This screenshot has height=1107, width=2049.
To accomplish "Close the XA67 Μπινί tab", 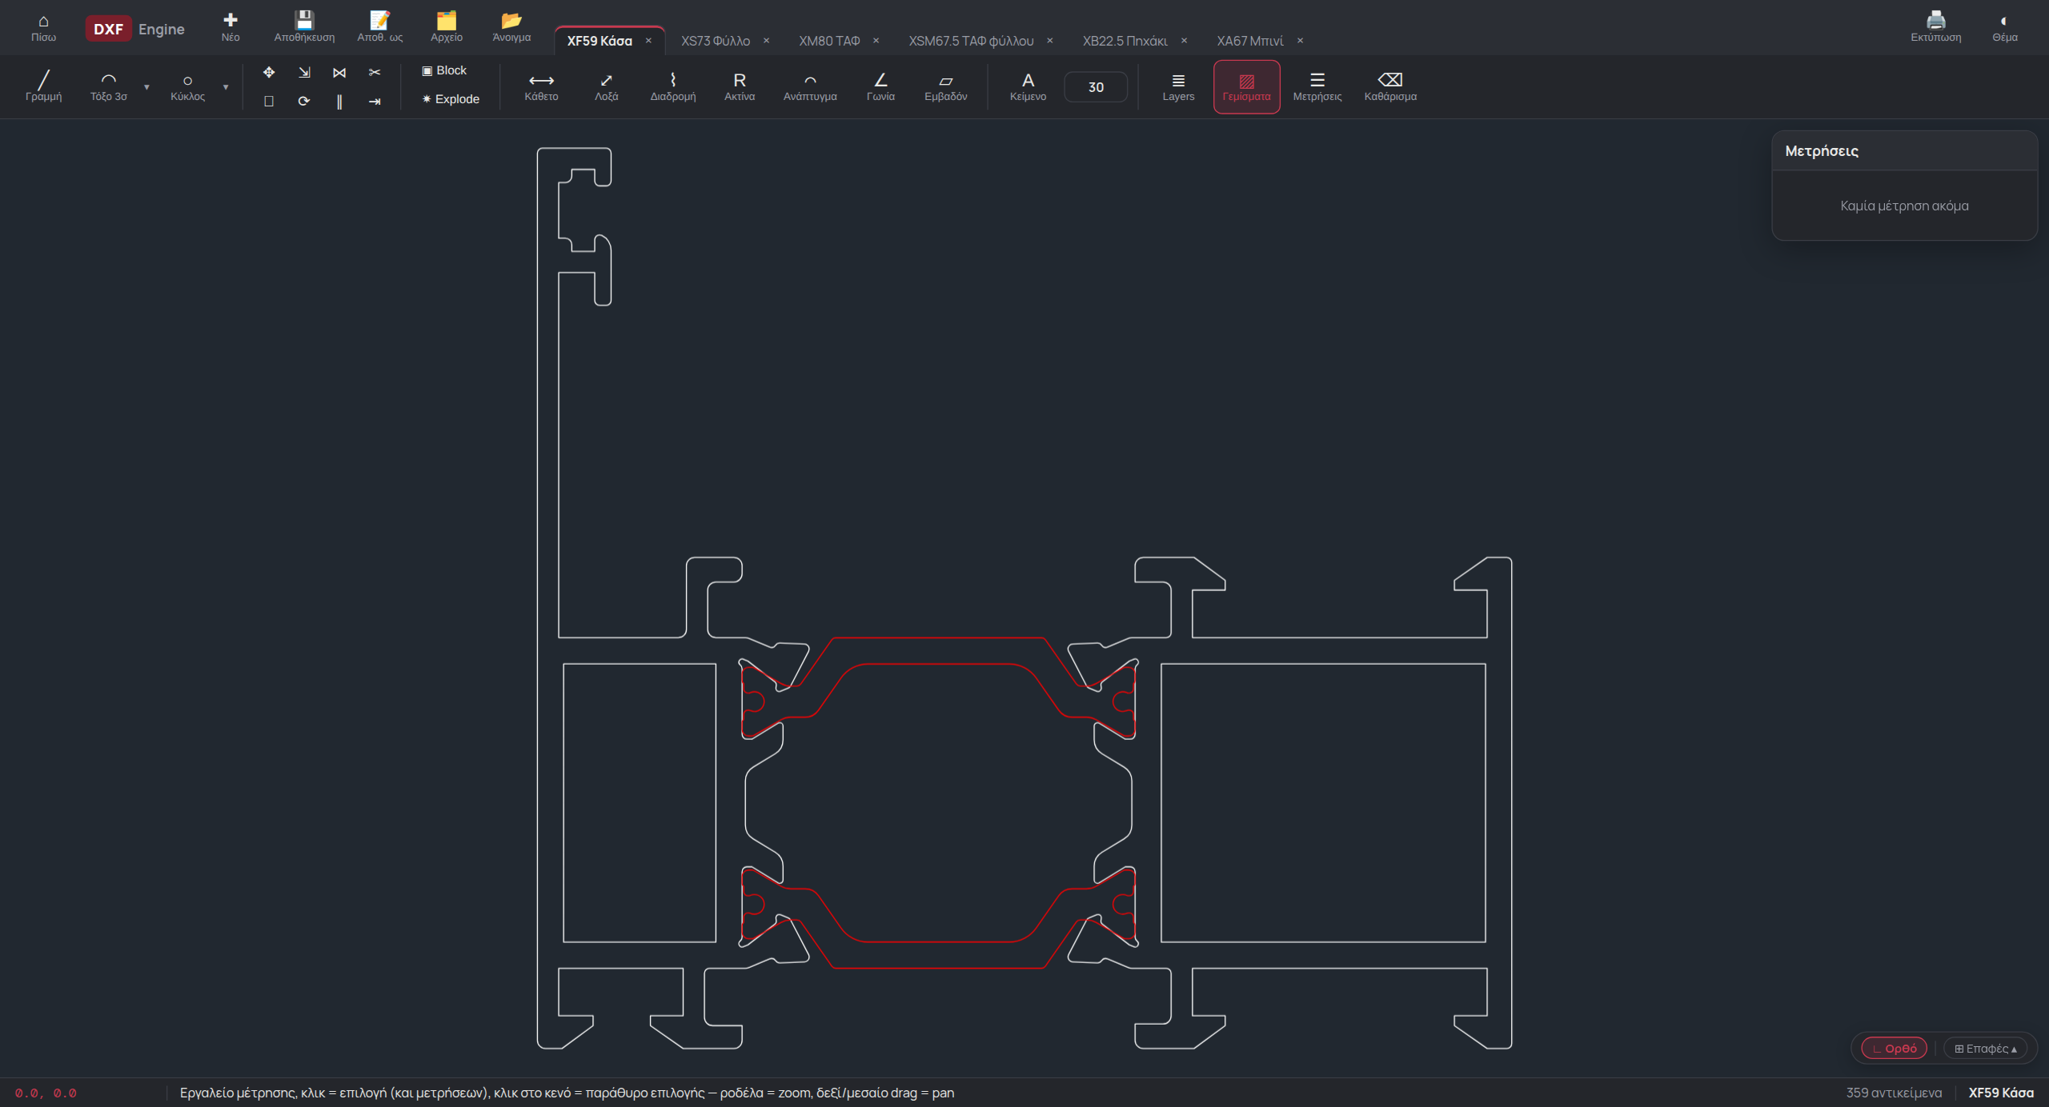I will click(x=1301, y=41).
